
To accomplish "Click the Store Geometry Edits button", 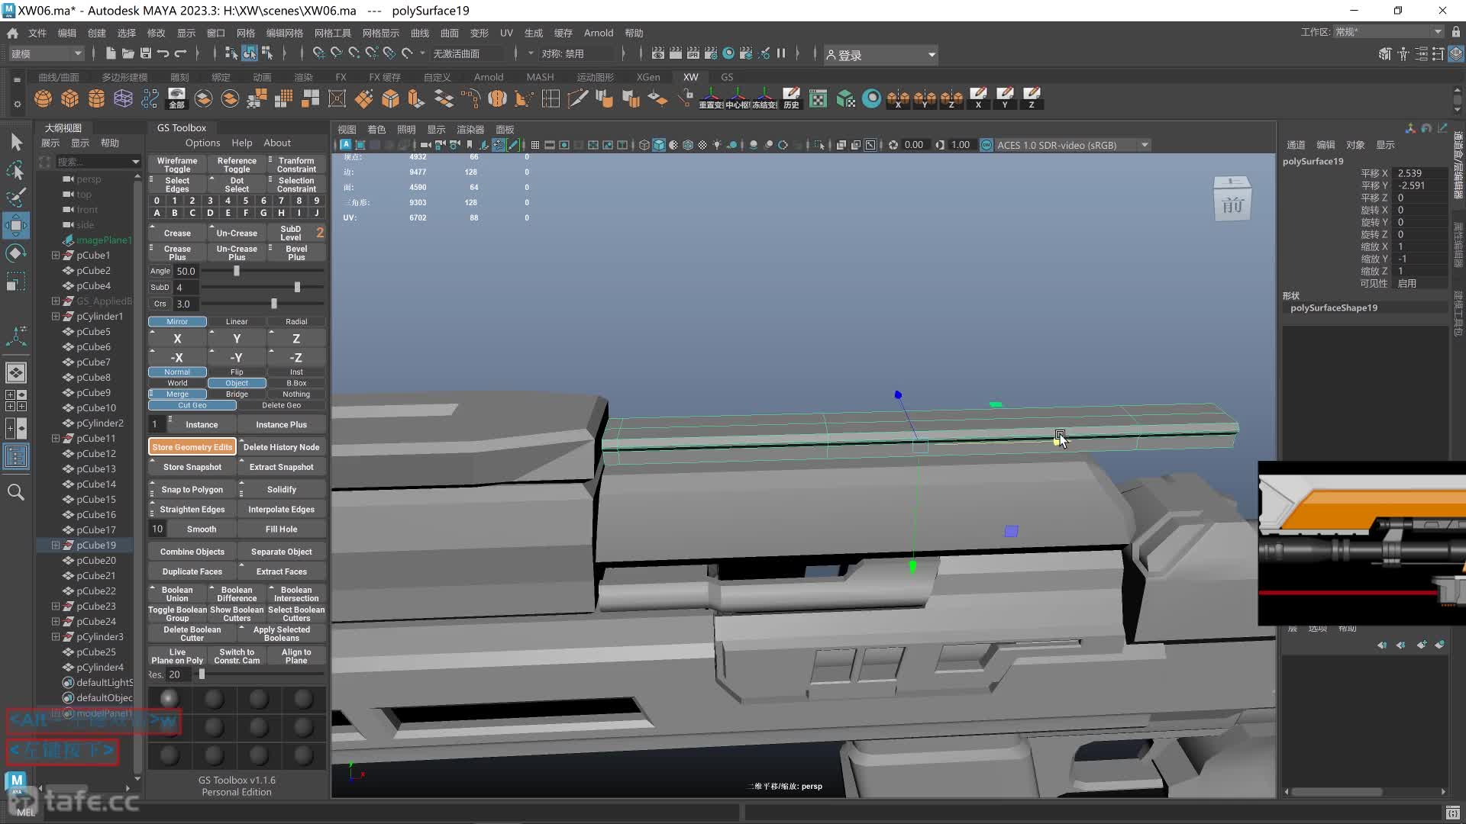I will (192, 447).
